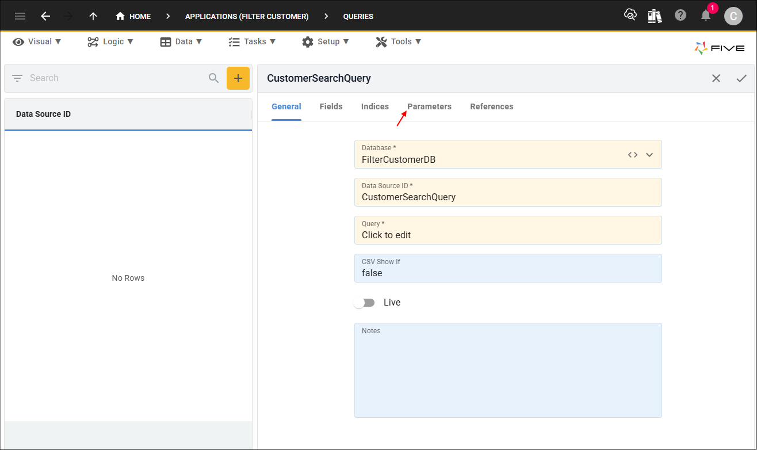Open Applications (Filter Customer) breadcrumb

(247, 16)
